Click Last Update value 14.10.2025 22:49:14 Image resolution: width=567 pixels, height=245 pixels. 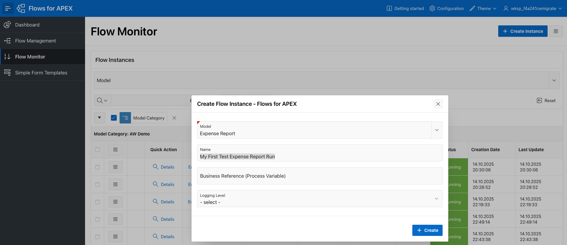pos(530,219)
